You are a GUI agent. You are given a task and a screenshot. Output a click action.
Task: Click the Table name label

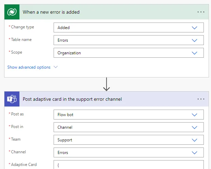click(x=21, y=40)
